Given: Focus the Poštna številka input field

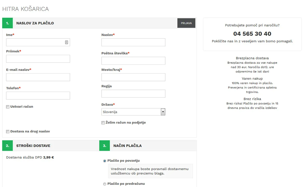Looking at the screenshot, I should pos(133,61).
